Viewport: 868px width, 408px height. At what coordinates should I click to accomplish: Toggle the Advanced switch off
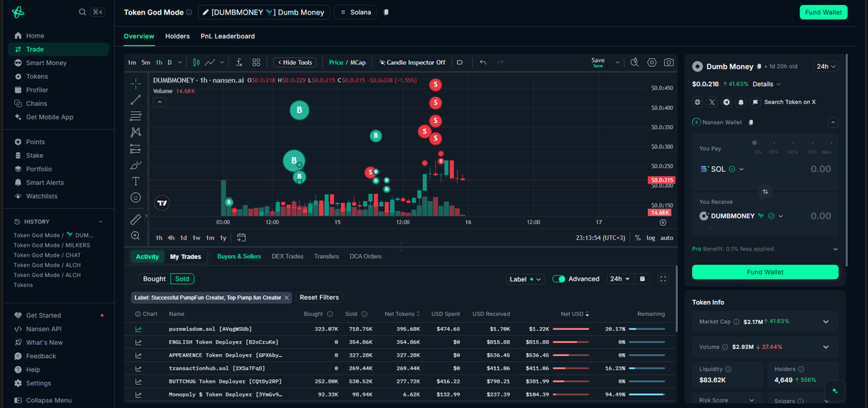tap(558, 279)
